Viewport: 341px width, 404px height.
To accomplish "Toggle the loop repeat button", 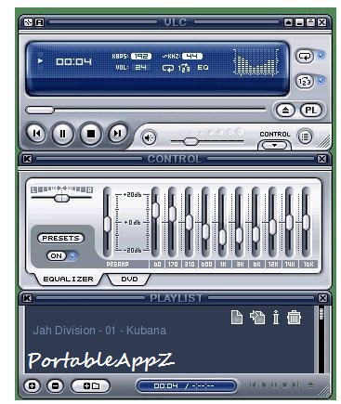I will click(305, 57).
